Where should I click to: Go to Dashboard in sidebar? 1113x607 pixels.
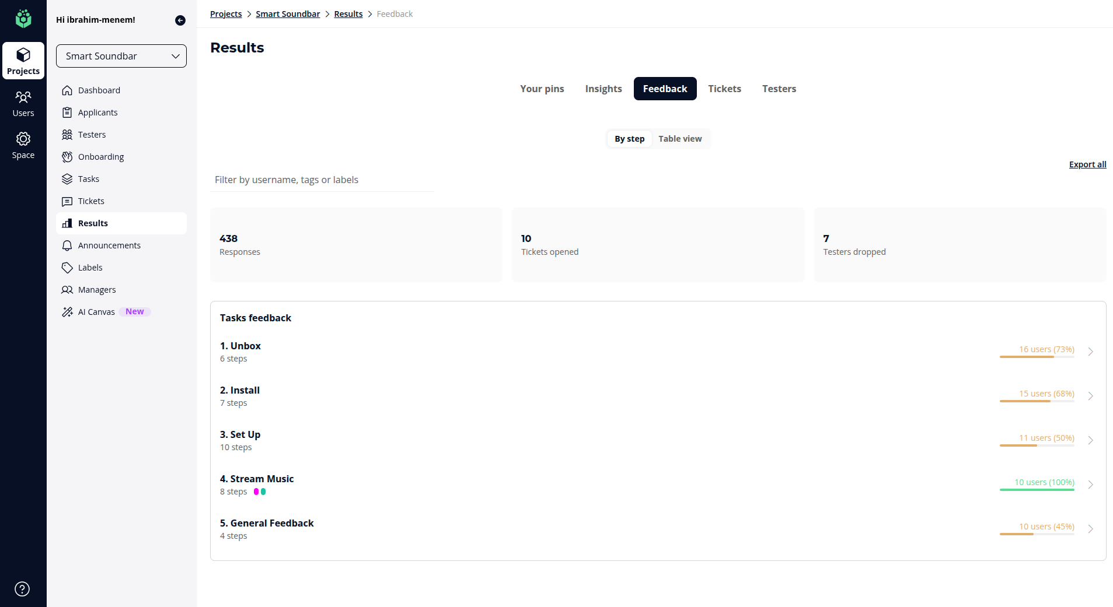click(x=121, y=90)
